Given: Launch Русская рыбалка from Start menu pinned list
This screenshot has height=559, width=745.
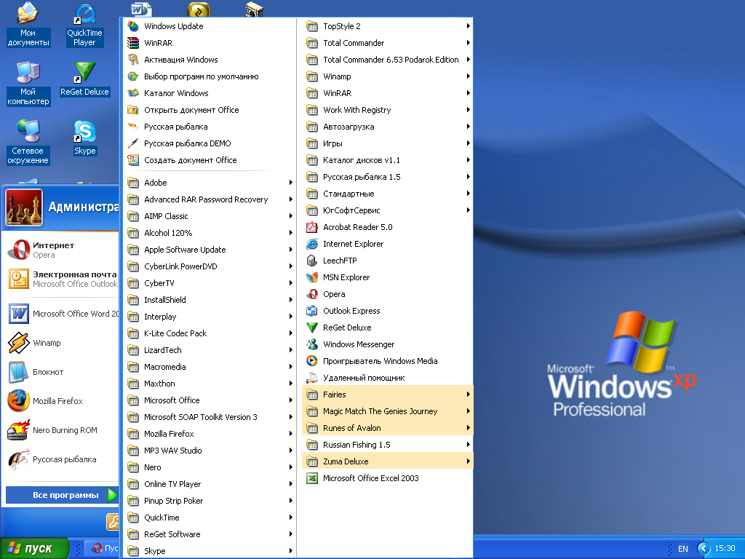Looking at the screenshot, I should click(62, 459).
